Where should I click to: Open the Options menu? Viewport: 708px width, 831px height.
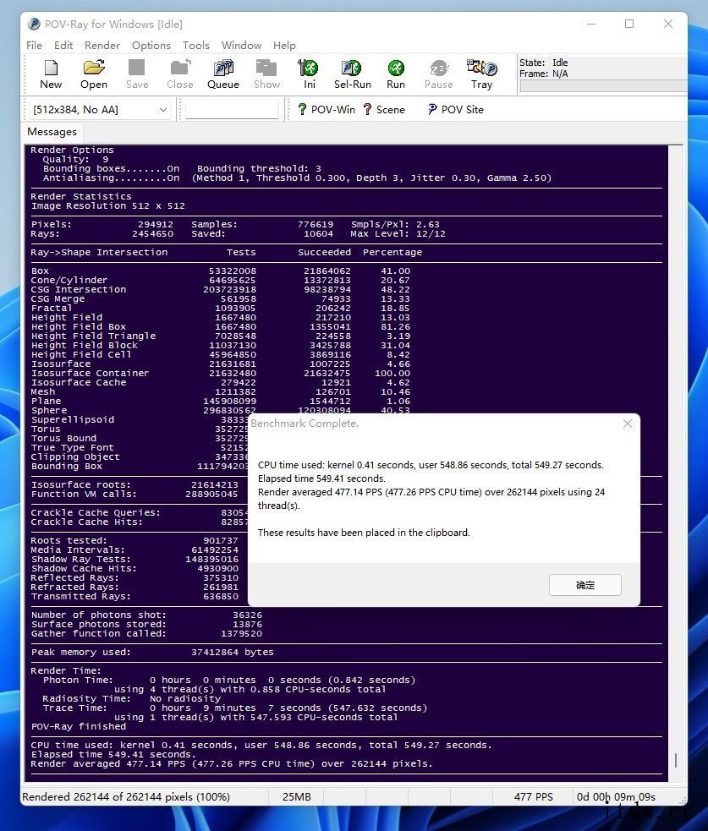(x=151, y=46)
